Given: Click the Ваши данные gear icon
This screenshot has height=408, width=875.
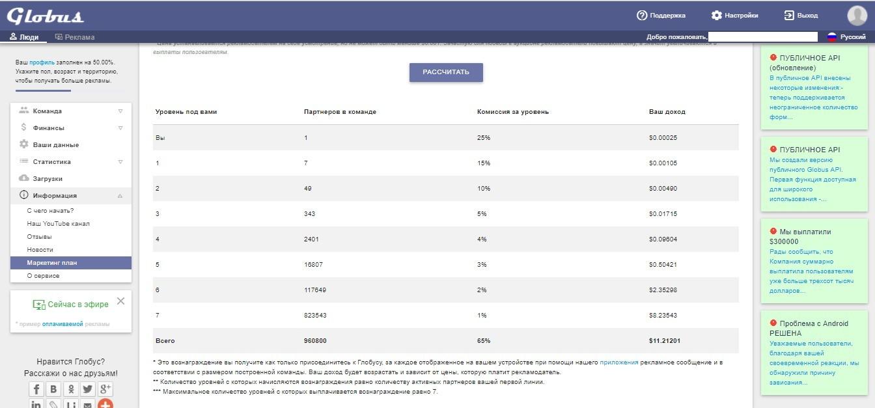Looking at the screenshot, I should coord(24,144).
